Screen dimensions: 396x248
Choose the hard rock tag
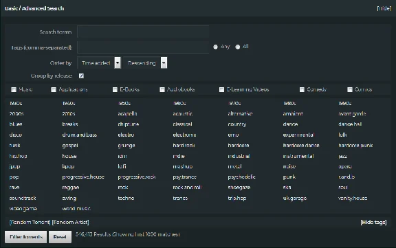click(184, 146)
